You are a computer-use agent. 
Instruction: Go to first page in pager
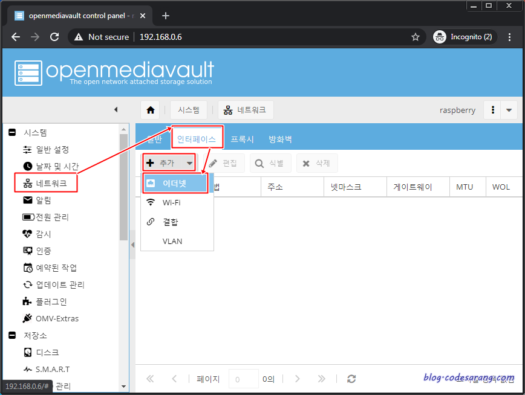coord(150,379)
